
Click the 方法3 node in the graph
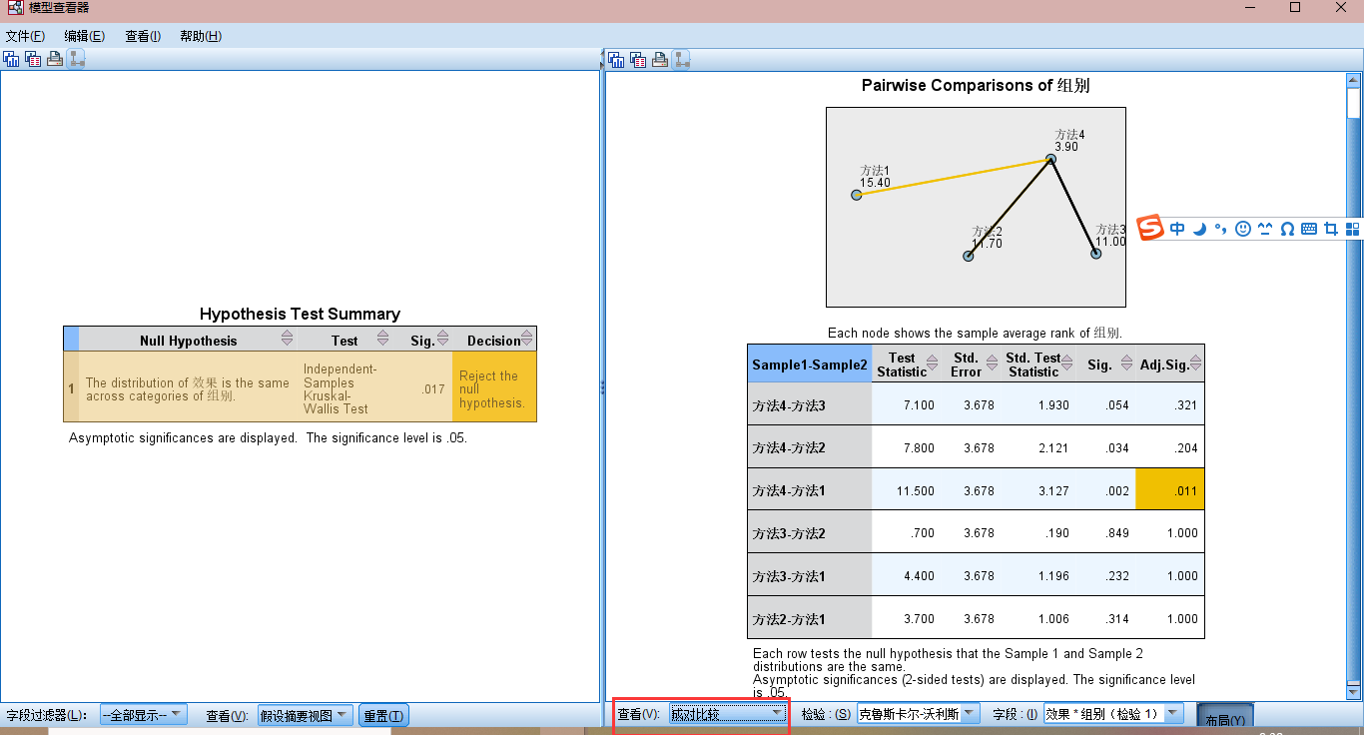[1095, 254]
